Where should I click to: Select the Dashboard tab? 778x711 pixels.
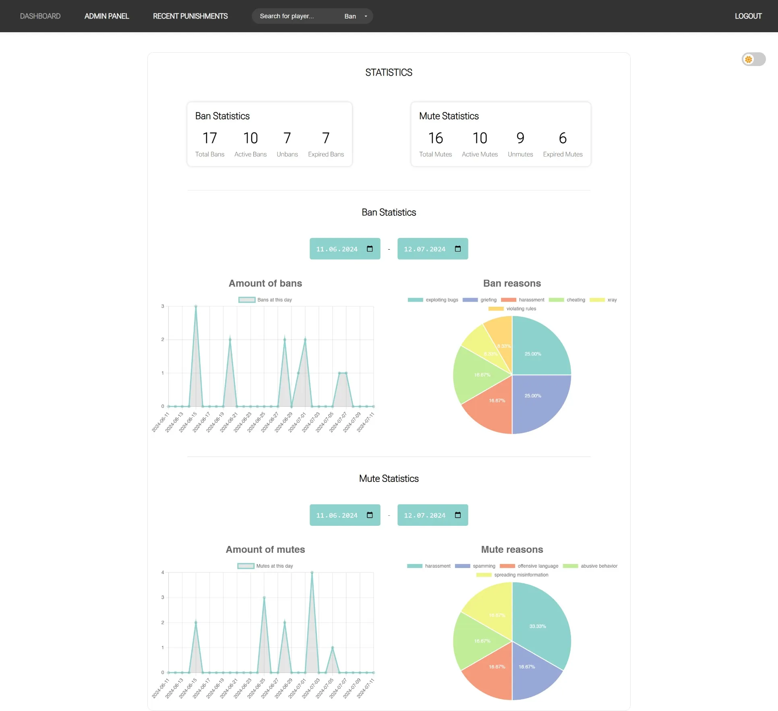point(40,16)
